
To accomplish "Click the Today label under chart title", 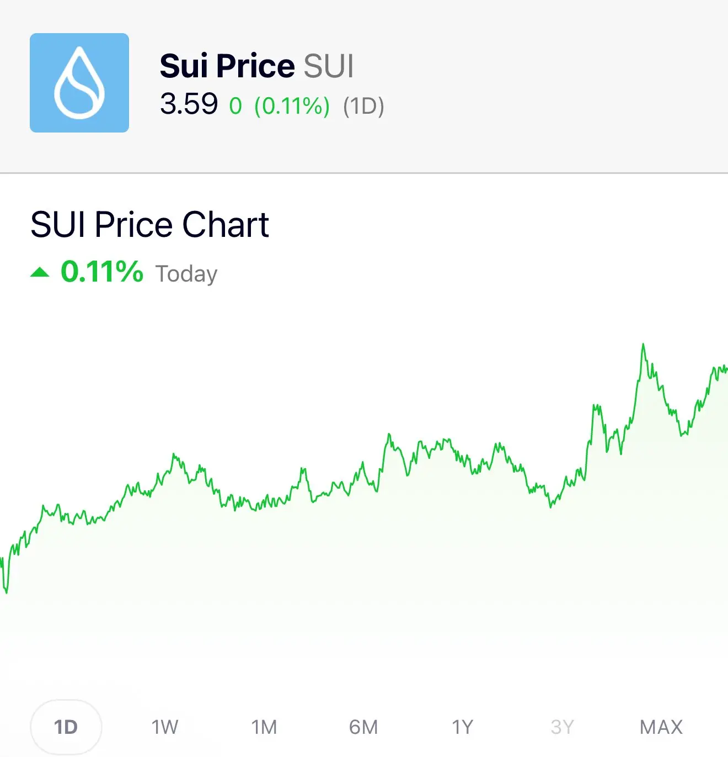I will tap(186, 274).
